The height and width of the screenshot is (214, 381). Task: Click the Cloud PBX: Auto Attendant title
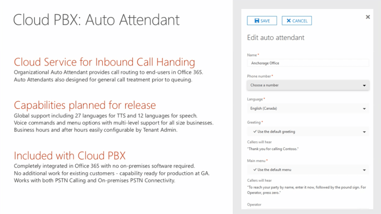pyautogui.click(x=96, y=20)
